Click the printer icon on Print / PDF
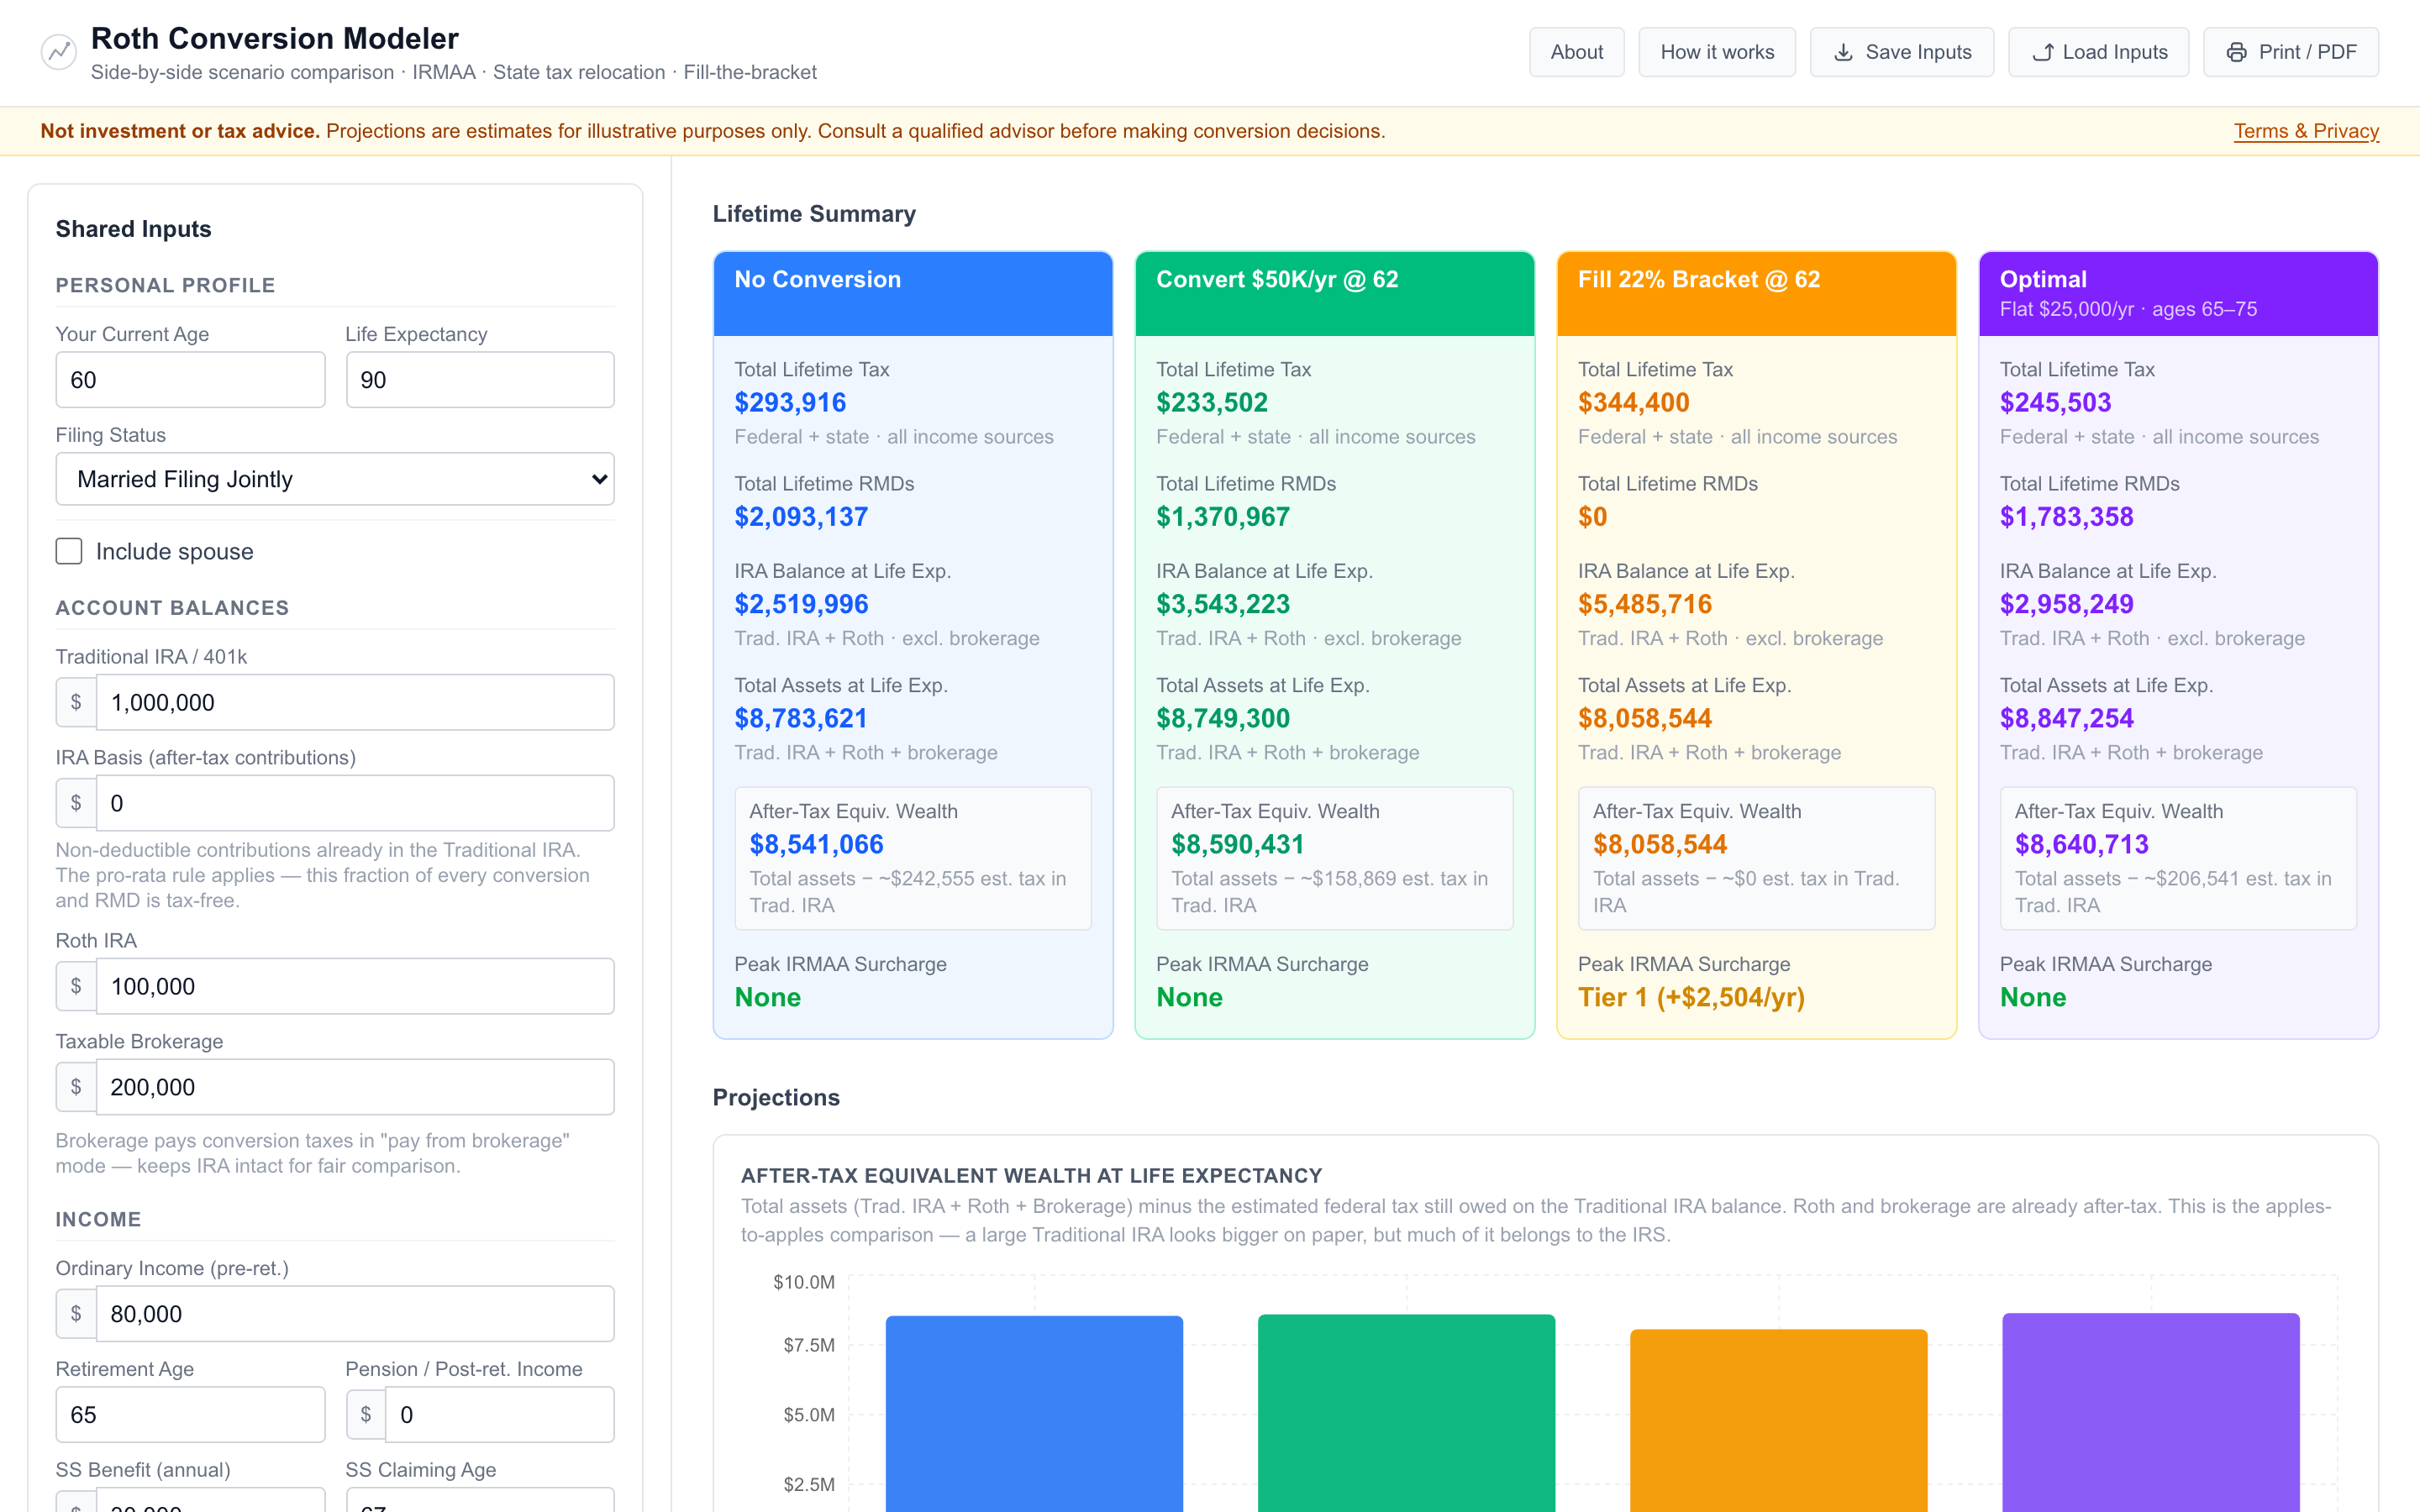This screenshot has height=1512, width=2420. click(x=2237, y=52)
